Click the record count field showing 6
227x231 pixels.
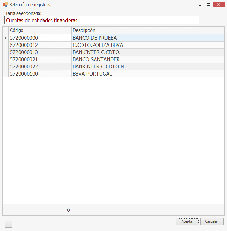(x=40, y=210)
